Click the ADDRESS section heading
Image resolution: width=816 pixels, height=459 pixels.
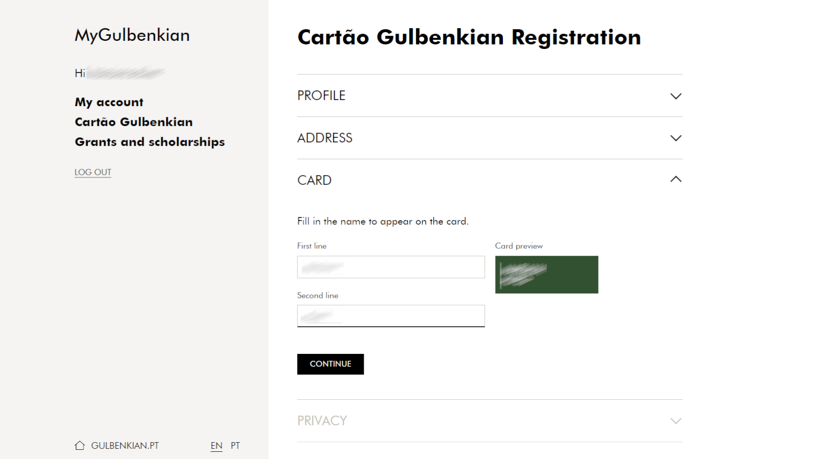[325, 138]
